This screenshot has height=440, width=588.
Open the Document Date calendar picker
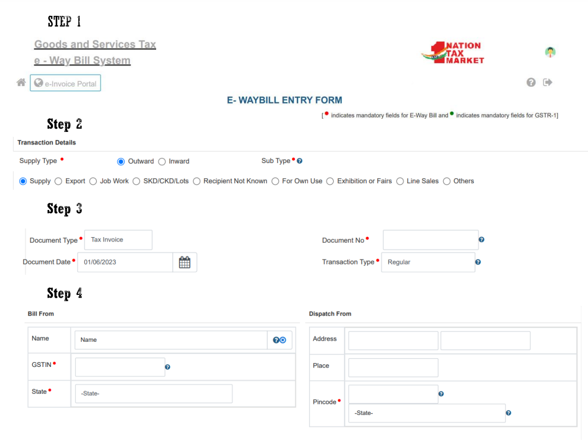pyautogui.click(x=185, y=262)
